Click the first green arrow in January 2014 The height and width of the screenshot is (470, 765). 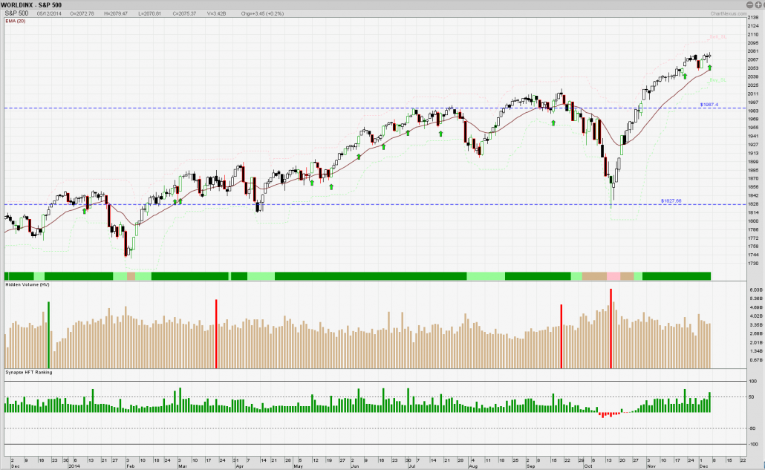(85, 210)
